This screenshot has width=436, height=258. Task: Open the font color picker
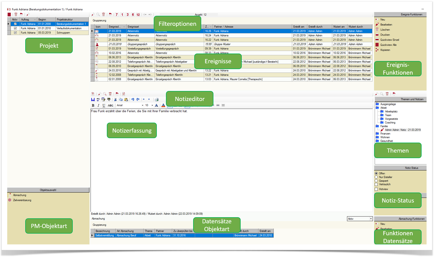pyautogui.click(x=163, y=105)
